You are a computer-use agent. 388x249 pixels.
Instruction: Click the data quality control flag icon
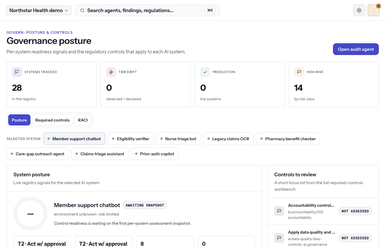point(279,238)
